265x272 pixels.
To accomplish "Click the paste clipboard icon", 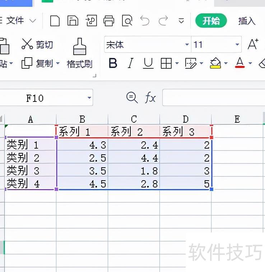I will coord(5,46).
